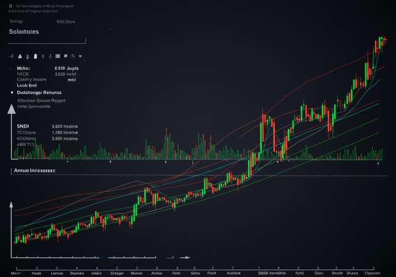Click the speech bubble icon in the toolbar
This screenshot has height=277, width=396.
pos(66,56)
